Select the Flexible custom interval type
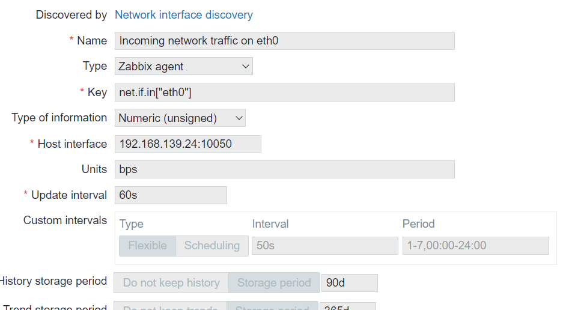566x310 pixels. click(x=148, y=246)
